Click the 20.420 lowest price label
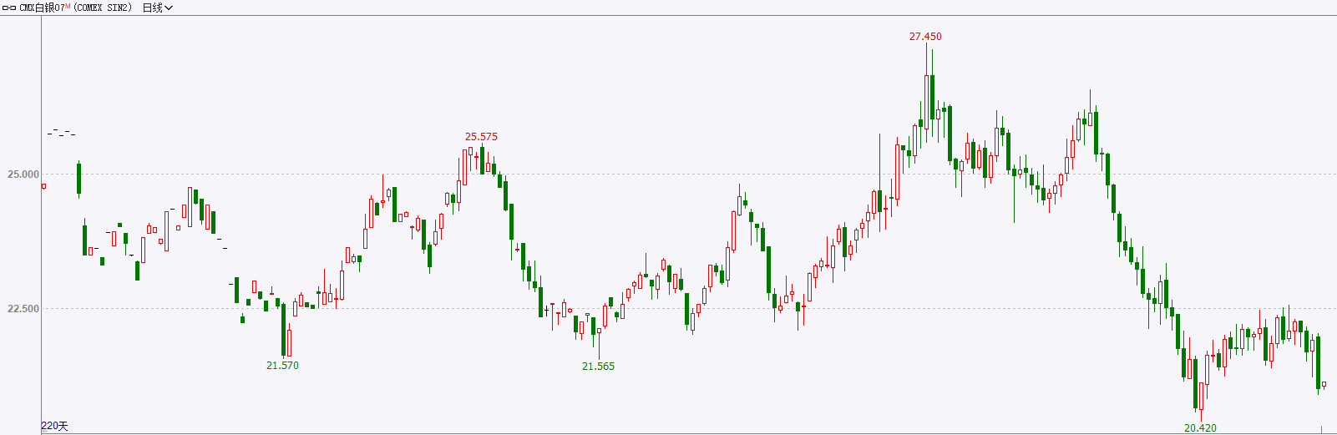Image resolution: width=1337 pixels, height=435 pixels. pos(1200,428)
